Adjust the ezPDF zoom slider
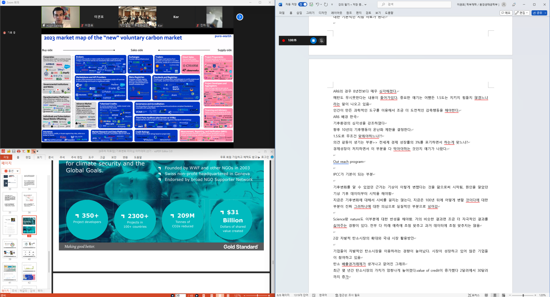Image resolution: width=550 pixels, height=297 pixels. 257,296
